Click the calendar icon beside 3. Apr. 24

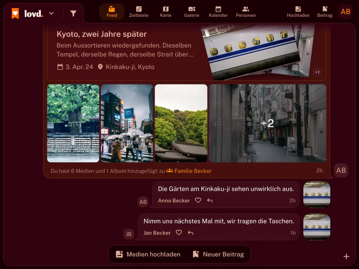pos(60,67)
